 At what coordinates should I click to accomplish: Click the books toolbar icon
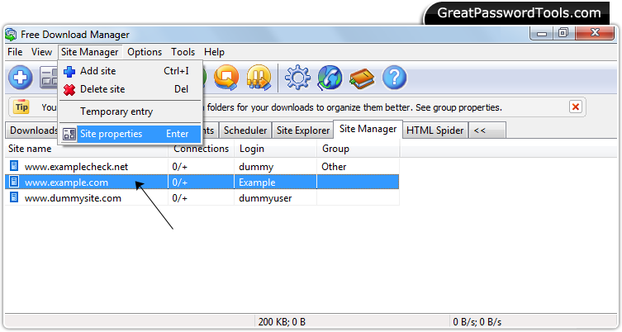362,78
